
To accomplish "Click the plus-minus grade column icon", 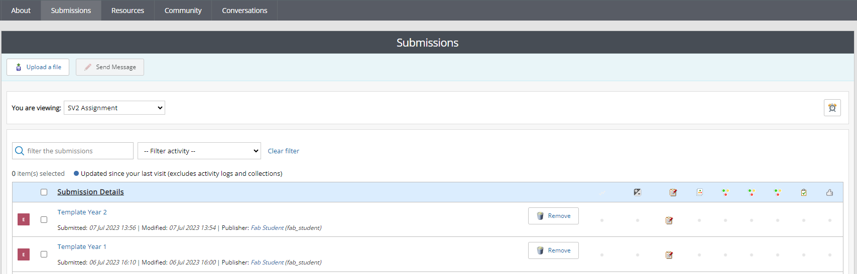I will coord(637,192).
